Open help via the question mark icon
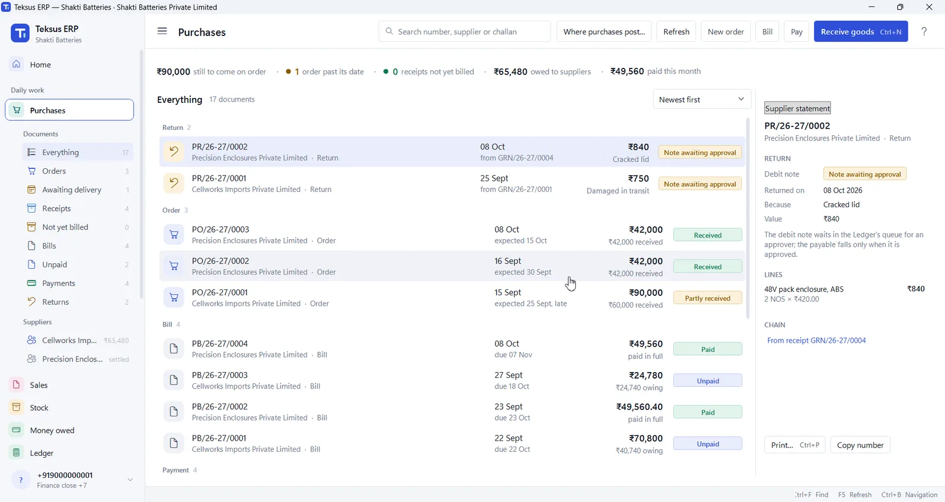 tap(924, 31)
